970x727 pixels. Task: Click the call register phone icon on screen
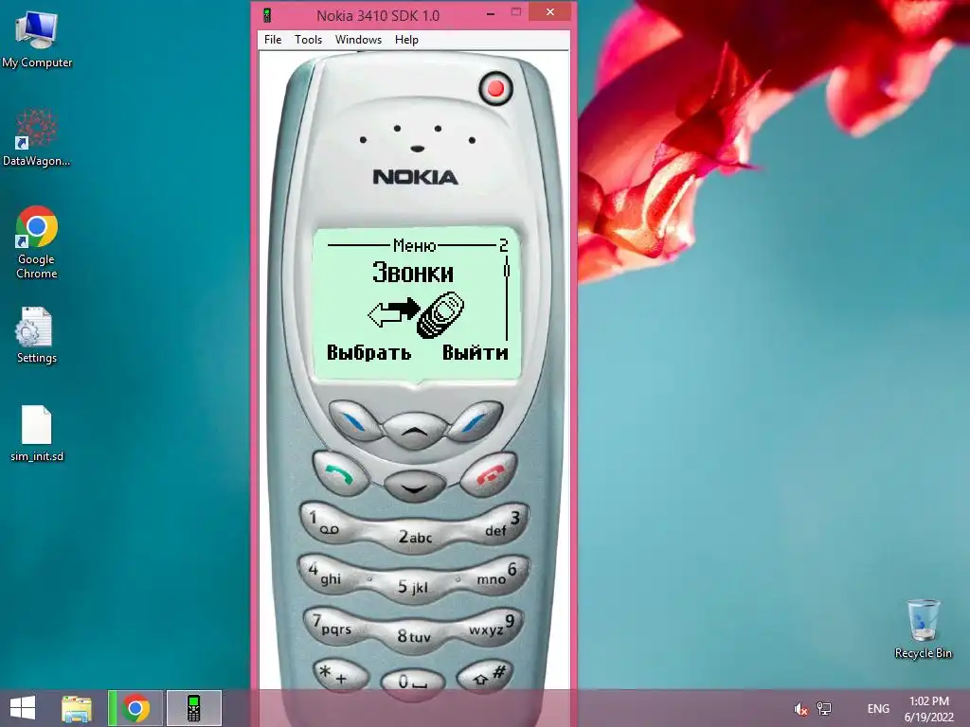click(x=440, y=315)
